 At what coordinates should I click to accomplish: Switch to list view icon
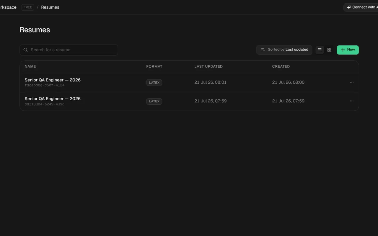(x=320, y=50)
